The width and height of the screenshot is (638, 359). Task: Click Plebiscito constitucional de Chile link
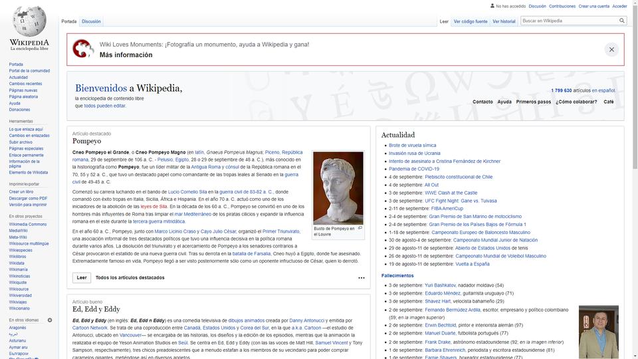click(x=459, y=177)
